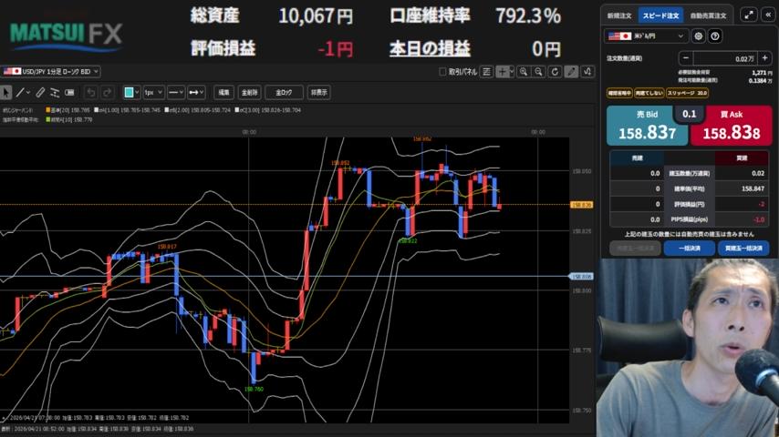
Task: Select the trend line drawing tool
Action: click(x=20, y=92)
